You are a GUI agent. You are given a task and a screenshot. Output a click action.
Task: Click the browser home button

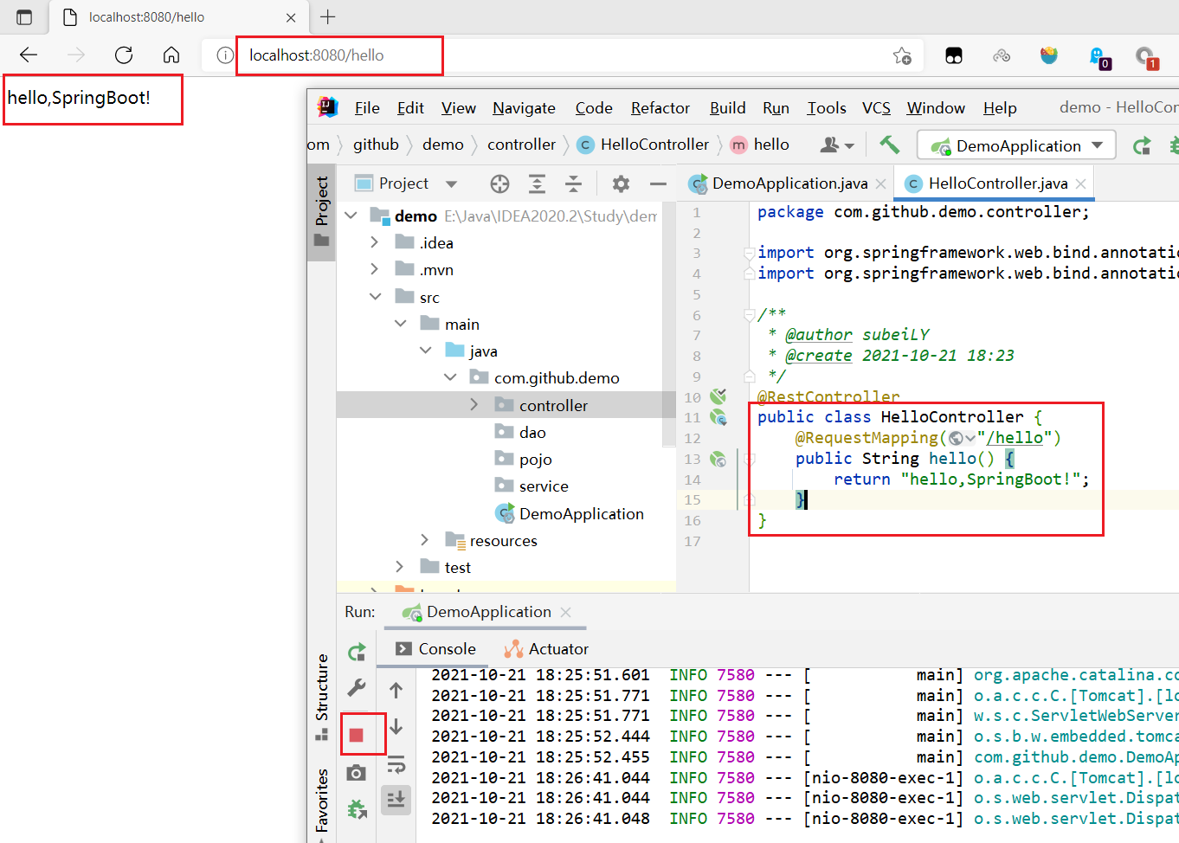[x=171, y=55]
